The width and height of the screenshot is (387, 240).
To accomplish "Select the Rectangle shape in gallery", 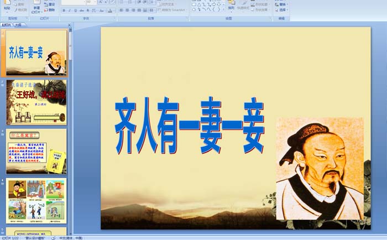I will pos(194,4).
